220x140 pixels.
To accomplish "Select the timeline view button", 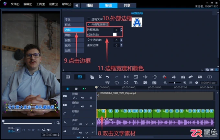I will (x=80, y=77).
